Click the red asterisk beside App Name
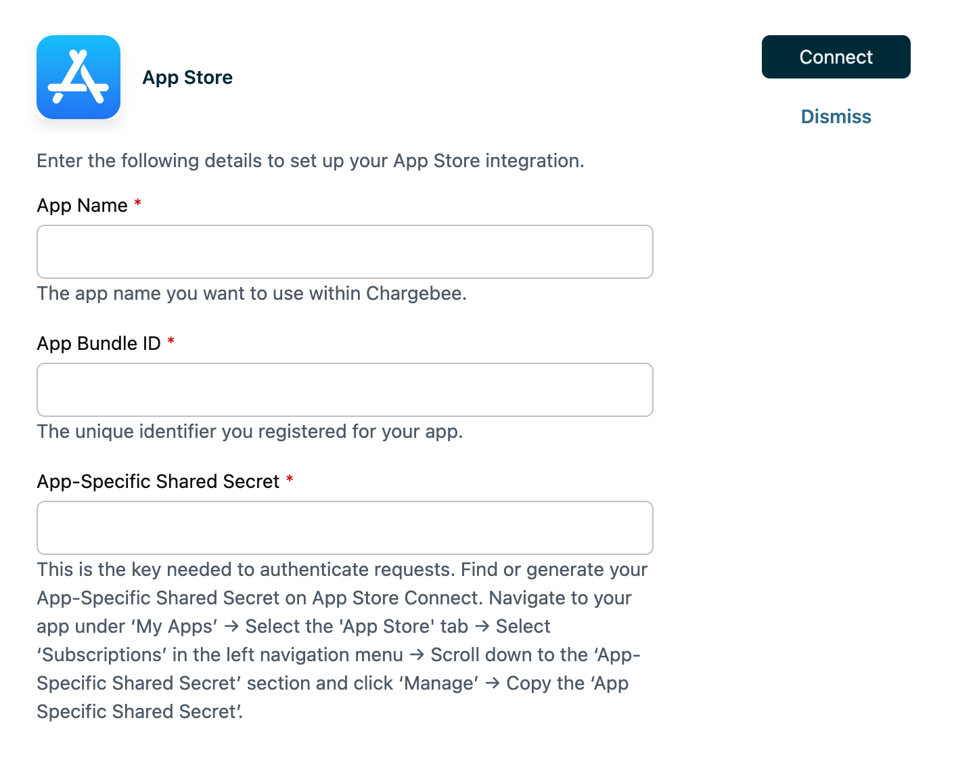 138,203
